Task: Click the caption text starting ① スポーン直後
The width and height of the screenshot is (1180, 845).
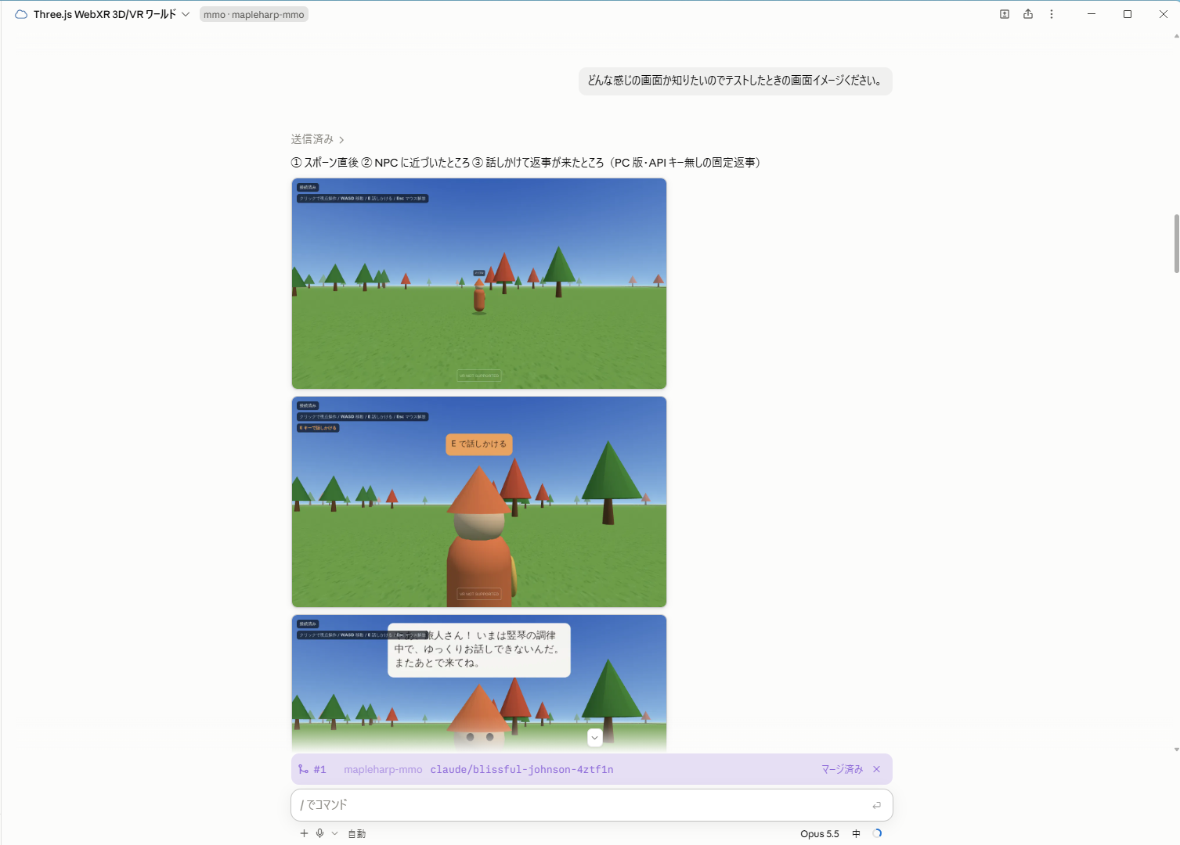Action: [x=526, y=163]
